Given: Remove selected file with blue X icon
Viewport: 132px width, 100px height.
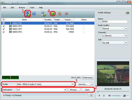Looking at the screenshot, I should click(34, 13).
